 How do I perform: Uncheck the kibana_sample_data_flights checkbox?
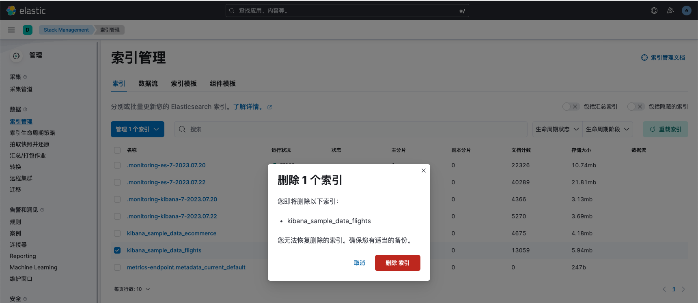117,250
